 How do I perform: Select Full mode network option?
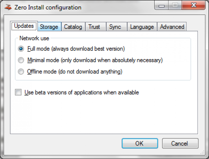tap(21, 49)
